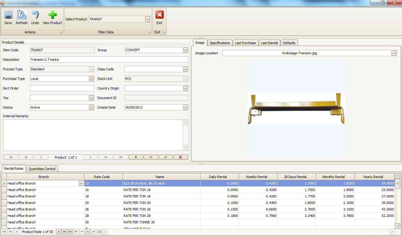Screen dimensions: 402x237
Task: Open the Purchase Type dropdown
Action: click(x=91, y=79)
